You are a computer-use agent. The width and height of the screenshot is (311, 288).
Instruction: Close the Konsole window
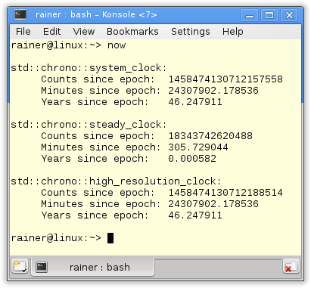[x=289, y=15]
